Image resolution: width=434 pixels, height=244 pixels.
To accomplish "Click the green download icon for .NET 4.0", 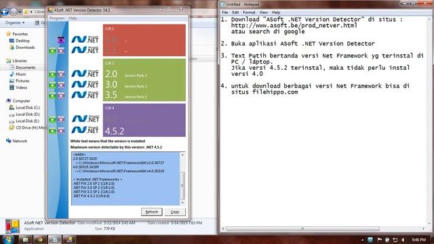I will coord(52,119).
